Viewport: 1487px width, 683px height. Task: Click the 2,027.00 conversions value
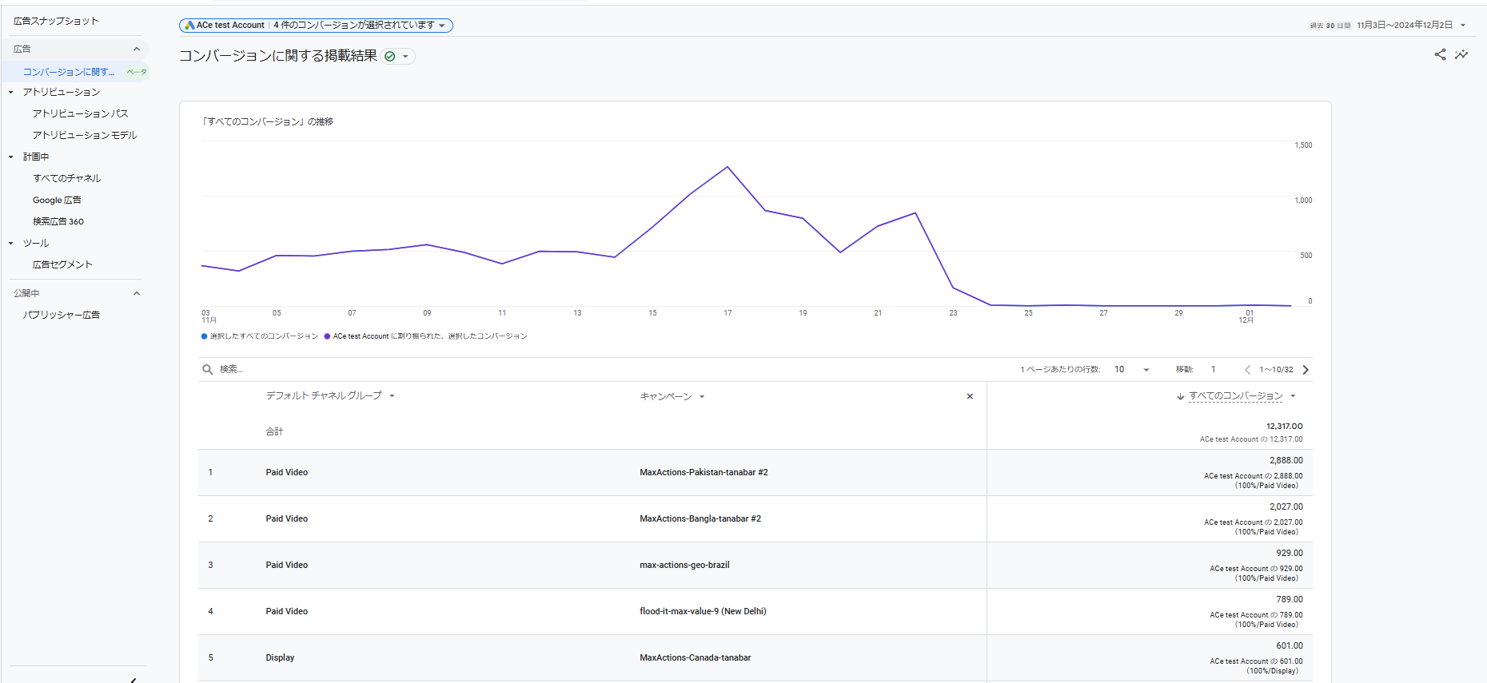click(1286, 506)
